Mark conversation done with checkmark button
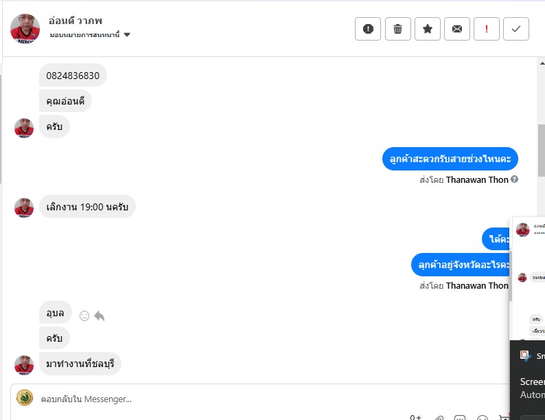 point(515,29)
